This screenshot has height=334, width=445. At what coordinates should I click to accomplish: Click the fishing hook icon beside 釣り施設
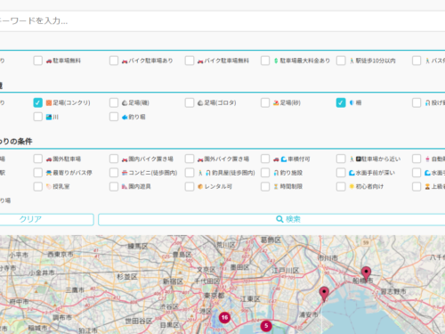pos(276,173)
